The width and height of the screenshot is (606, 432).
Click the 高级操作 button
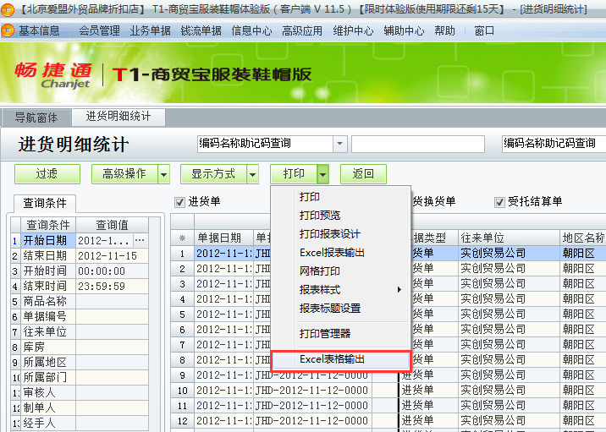coord(124,174)
